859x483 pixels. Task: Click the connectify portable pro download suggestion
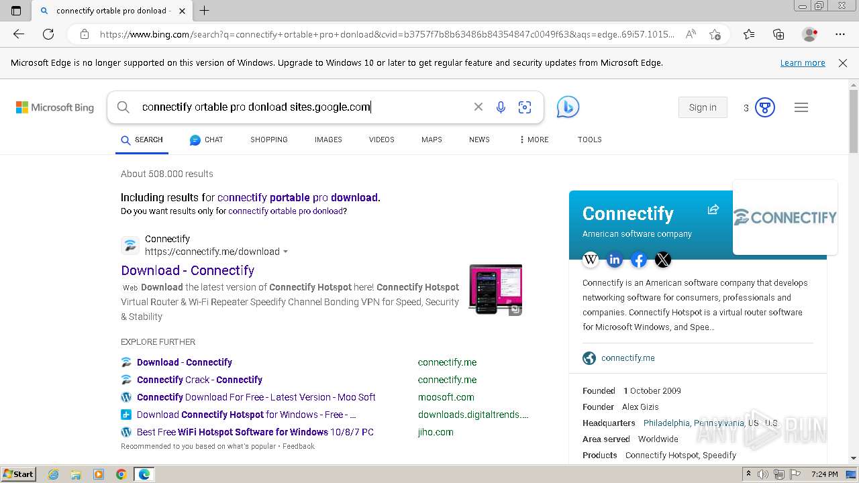point(297,197)
